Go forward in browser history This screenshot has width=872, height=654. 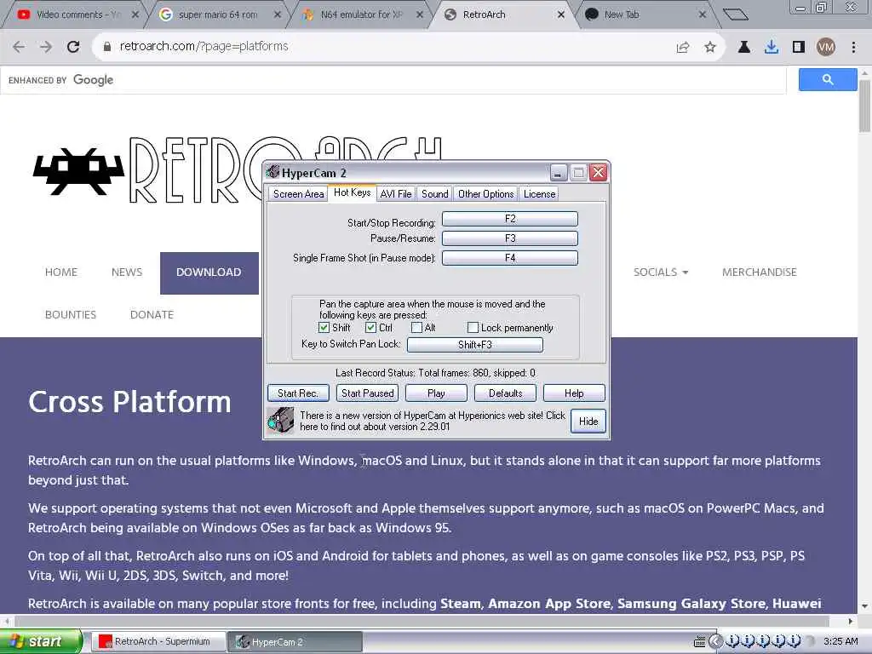pyautogui.click(x=46, y=47)
